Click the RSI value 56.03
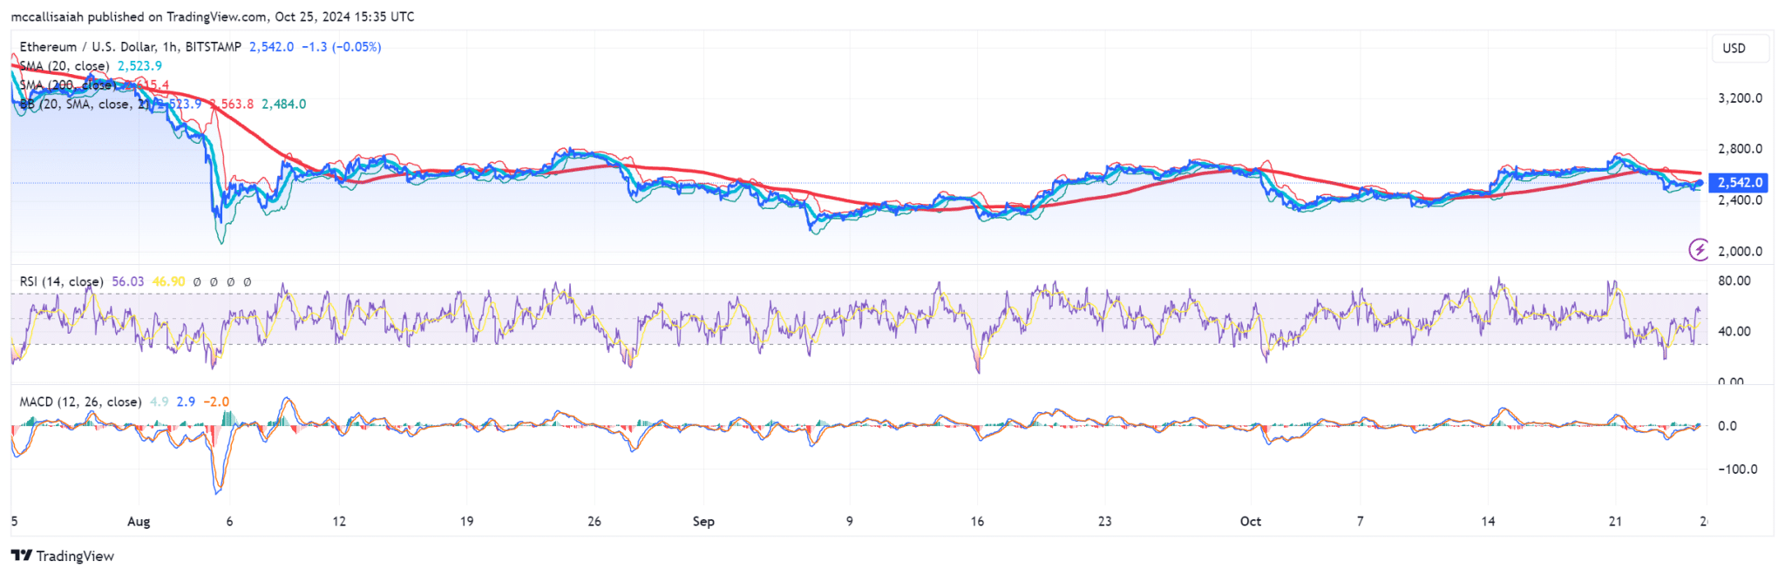 point(128,281)
